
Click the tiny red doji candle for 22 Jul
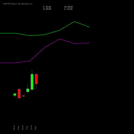coord(23,96)
